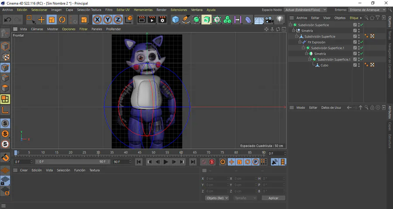Screen dimensions: 393x209
Task: Collapse the FX Explosión tree node
Action: tap(300, 42)
